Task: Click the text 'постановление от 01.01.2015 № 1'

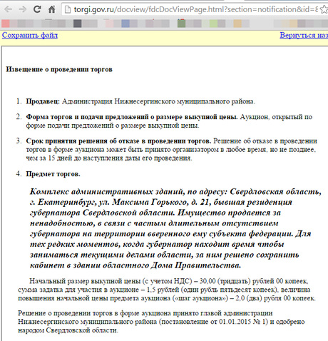Action: [x=213, y=322]
